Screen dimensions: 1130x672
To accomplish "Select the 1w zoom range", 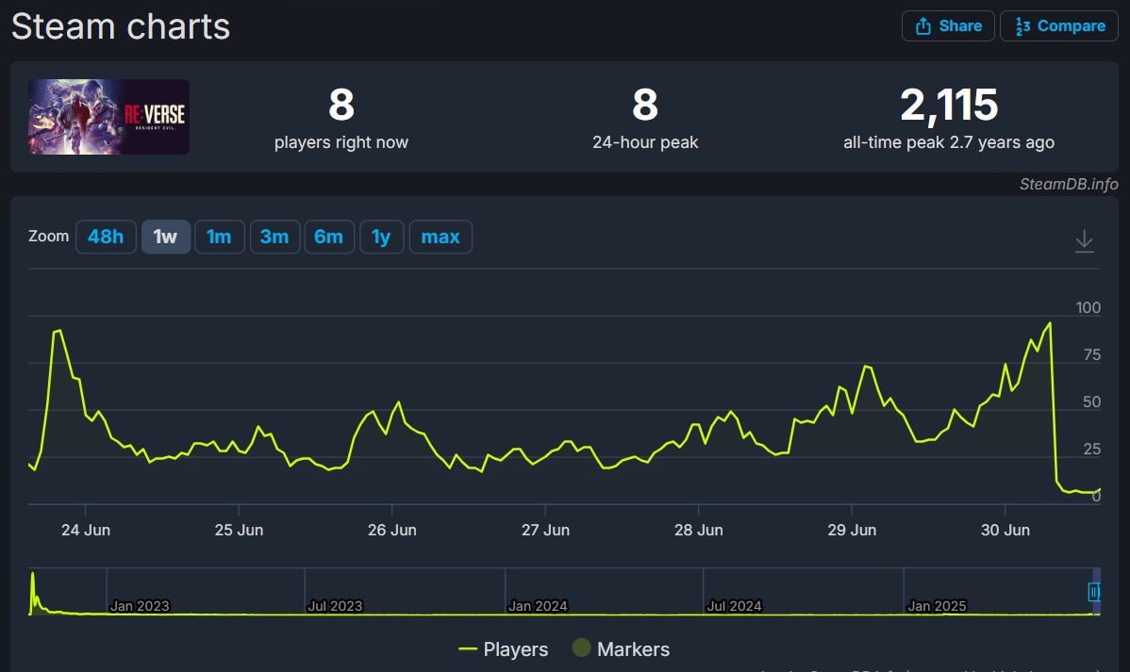I will pos(166,237).
